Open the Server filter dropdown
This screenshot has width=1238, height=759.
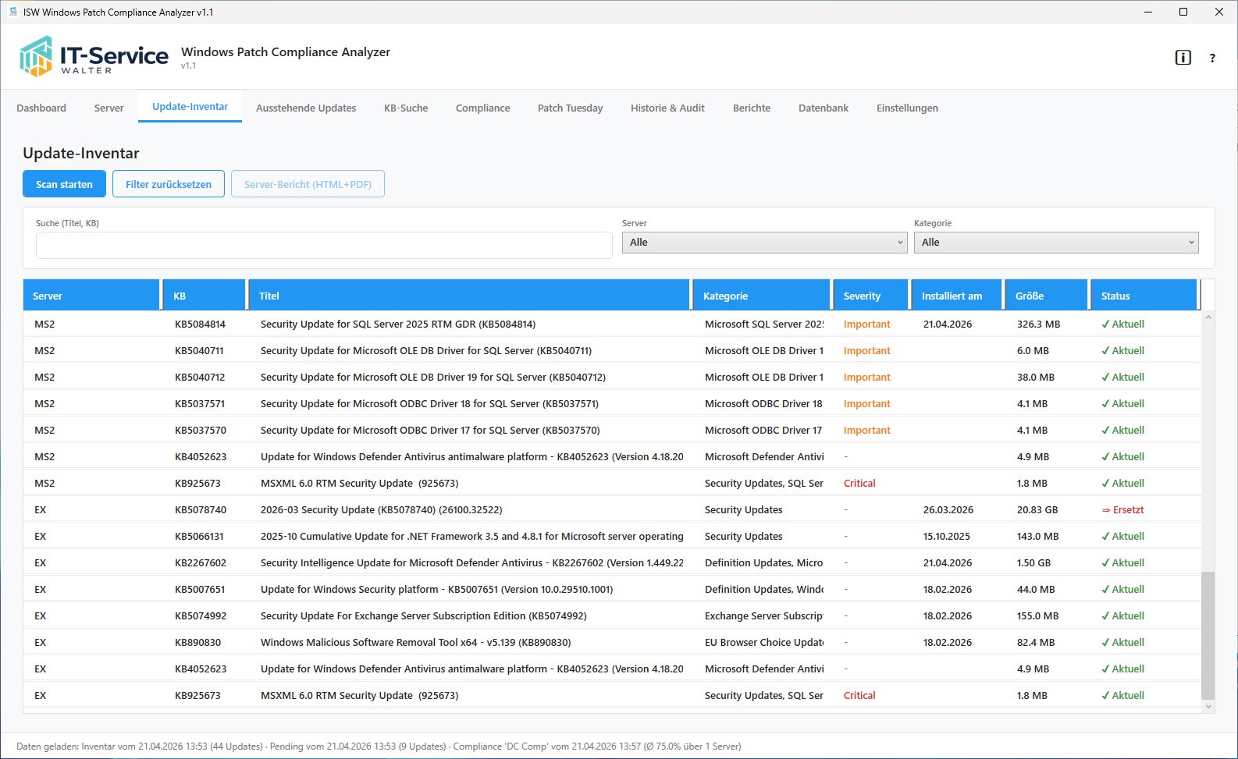point(764,243)
